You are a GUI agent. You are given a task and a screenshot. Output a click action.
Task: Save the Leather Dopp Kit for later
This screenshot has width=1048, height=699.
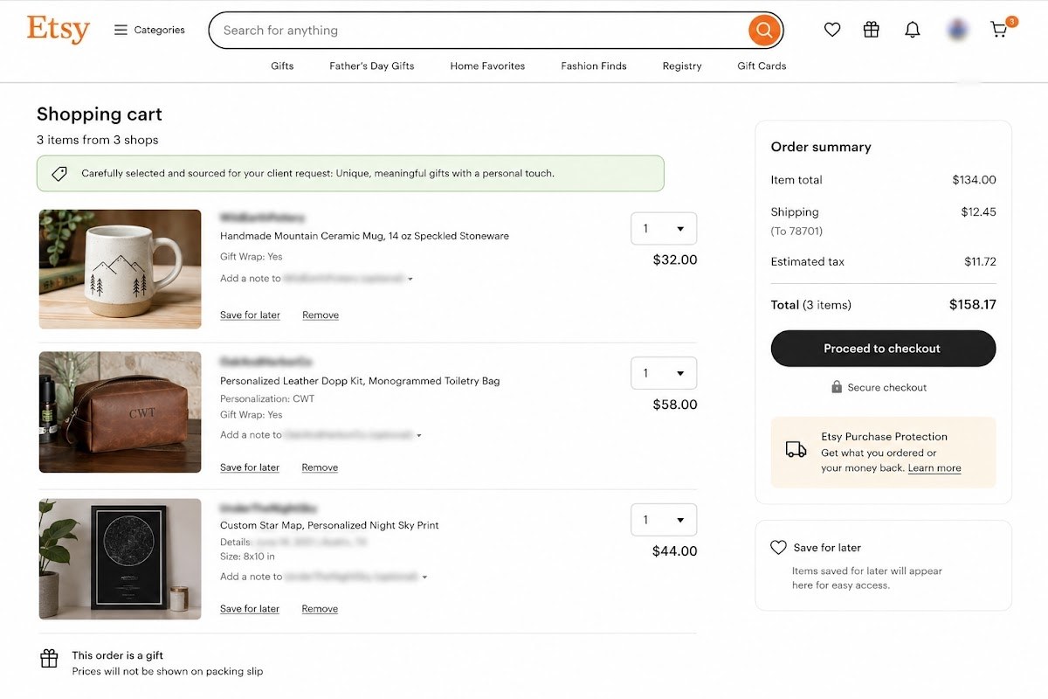tap(250, 467)
